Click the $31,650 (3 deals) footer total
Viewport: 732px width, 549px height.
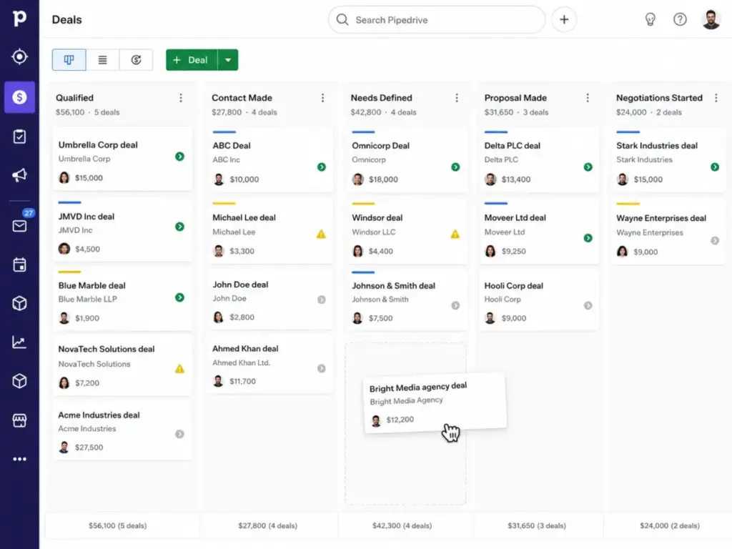pyautogui.click(x=537, y=525)
